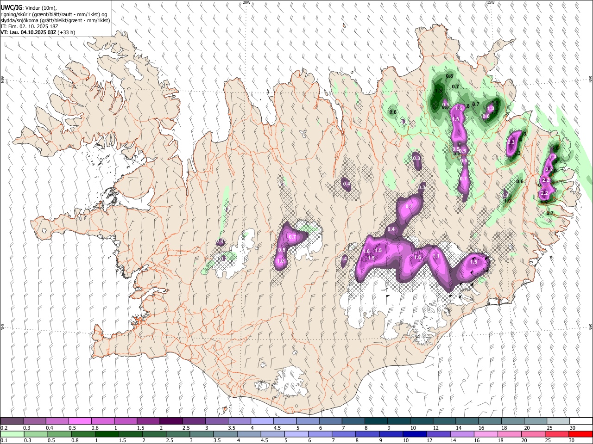The width and height of the screenshot is (593, 444).
Task: Click the '64N' latitude label on right edge
Action: 591,327
